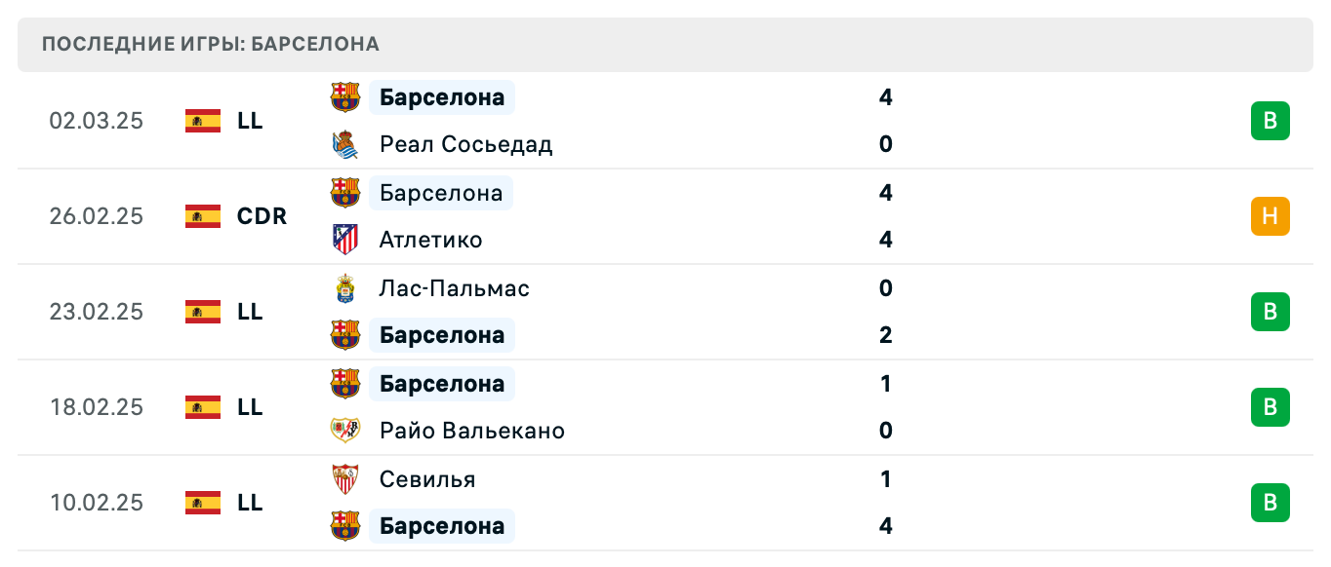
Task: Click the Rayo Vallecano badge icon
Action: [x=345, y=431]
